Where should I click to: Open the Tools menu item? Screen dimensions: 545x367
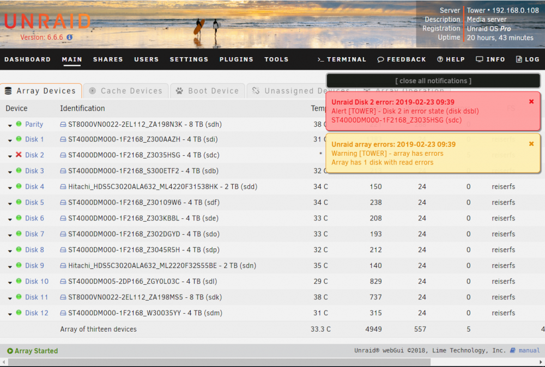(x=277, y=59)
